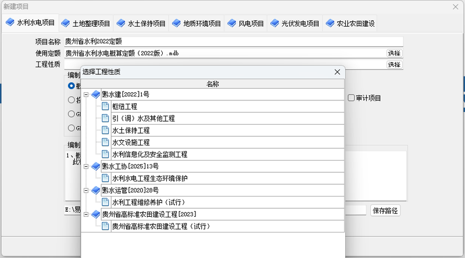Click the 光伏发电项目 tab icon
Image resolution: width=465 pixels, height=258 pixels.
274,23
